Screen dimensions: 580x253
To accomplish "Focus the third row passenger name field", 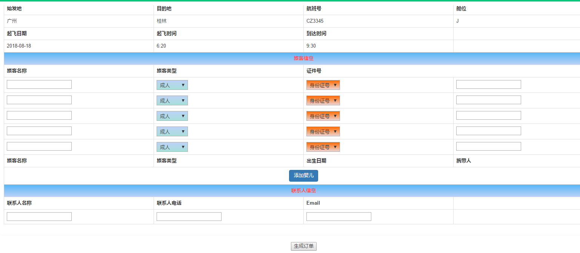I will (39, 115).
